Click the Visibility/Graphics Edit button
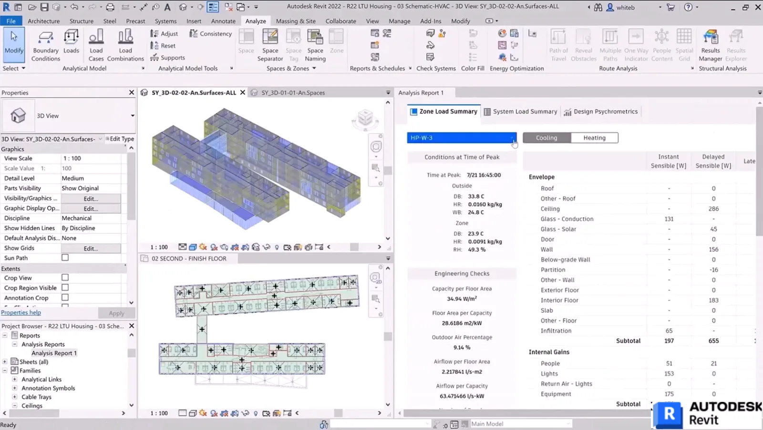763x430 pixels. [91, 198]
